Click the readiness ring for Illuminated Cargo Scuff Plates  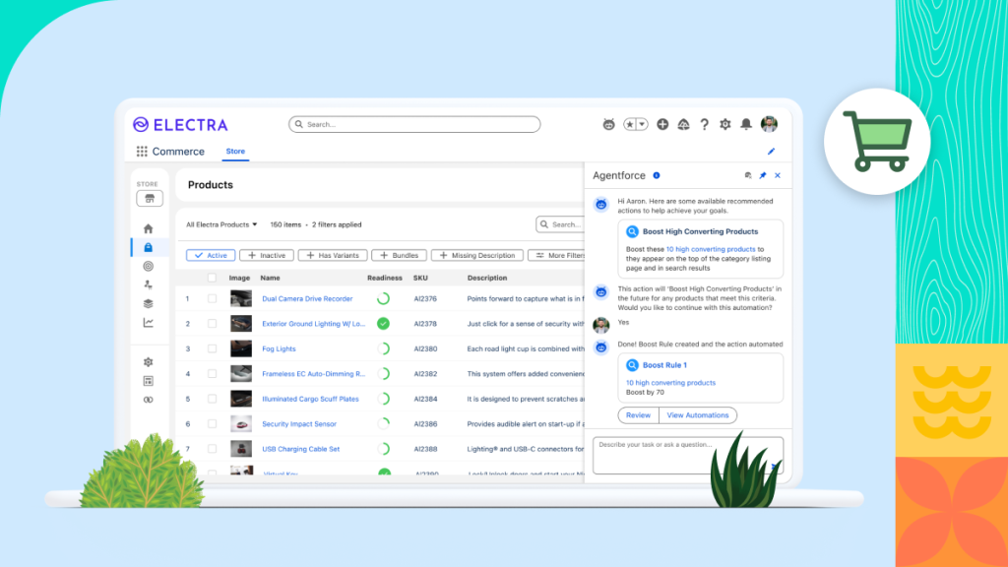coord(383,399)
